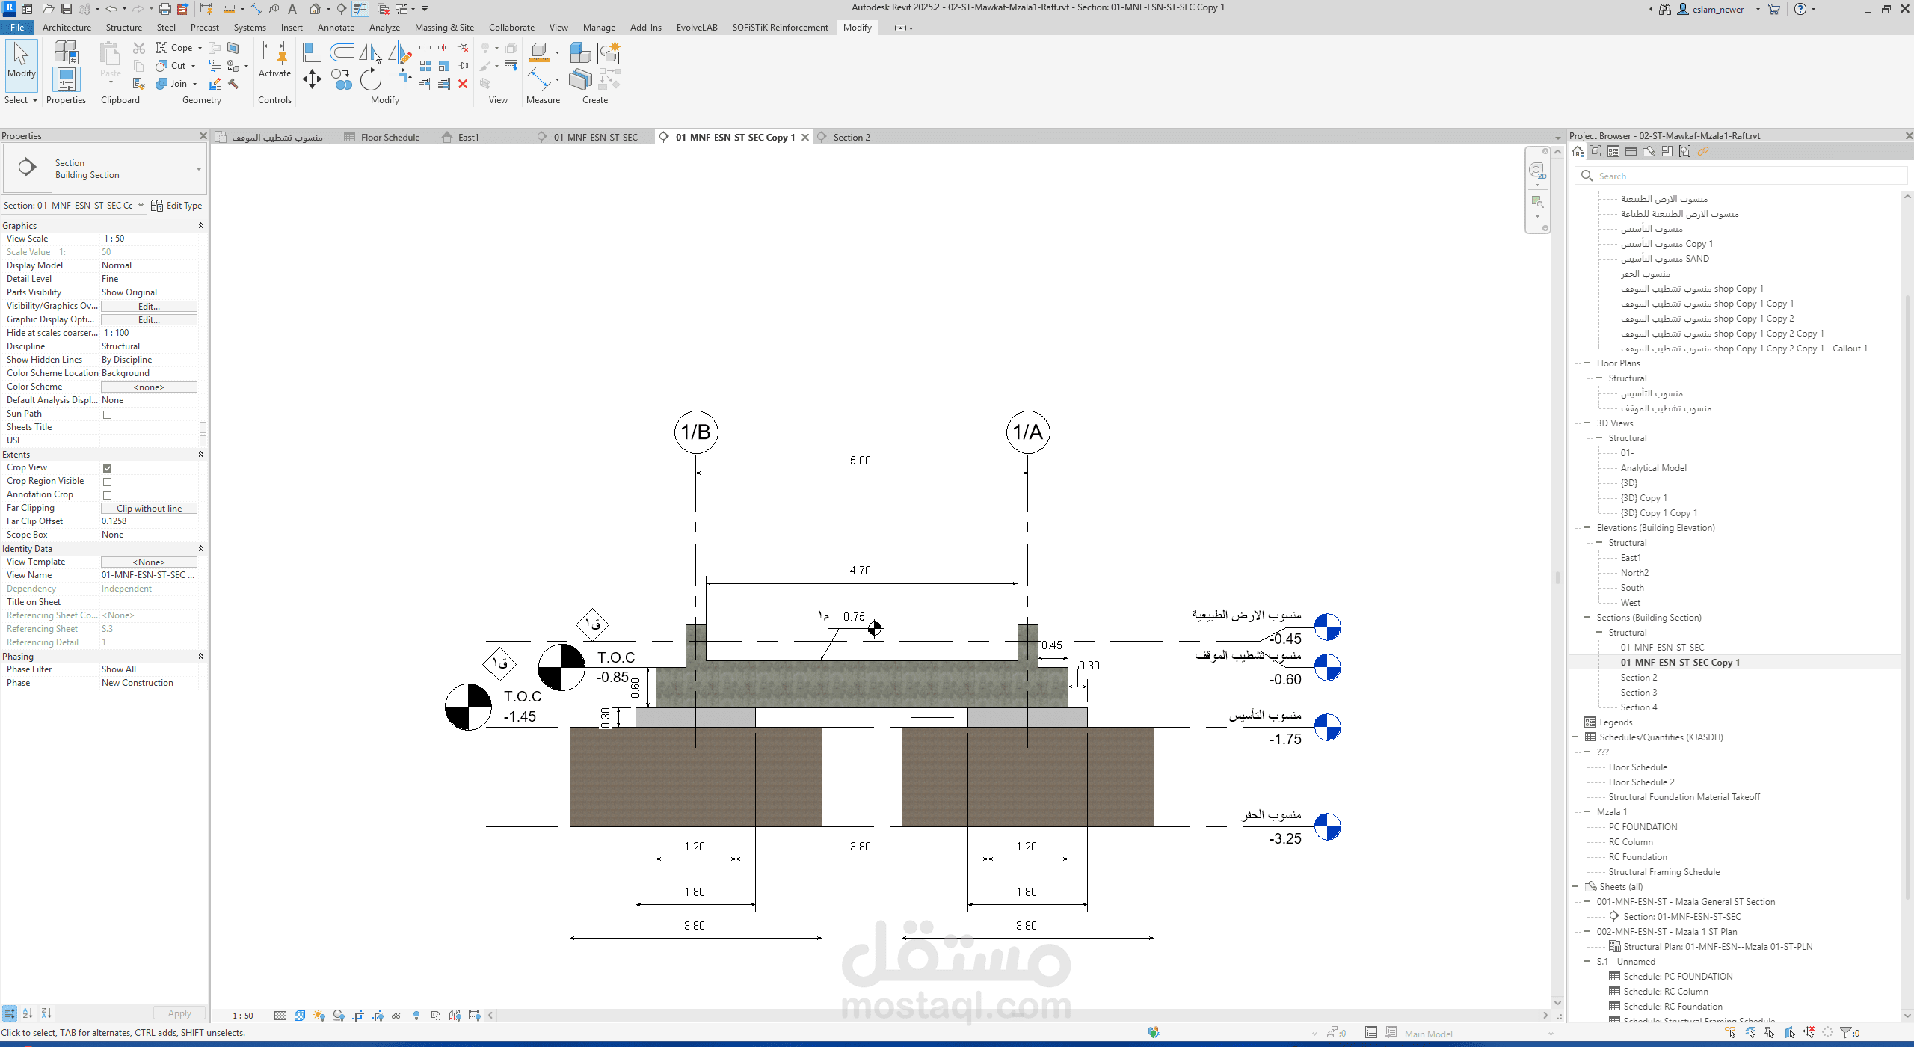1914x1047 pixels.
Task: Toggle Sun Path in view control bar
Action: [319, 1015]
